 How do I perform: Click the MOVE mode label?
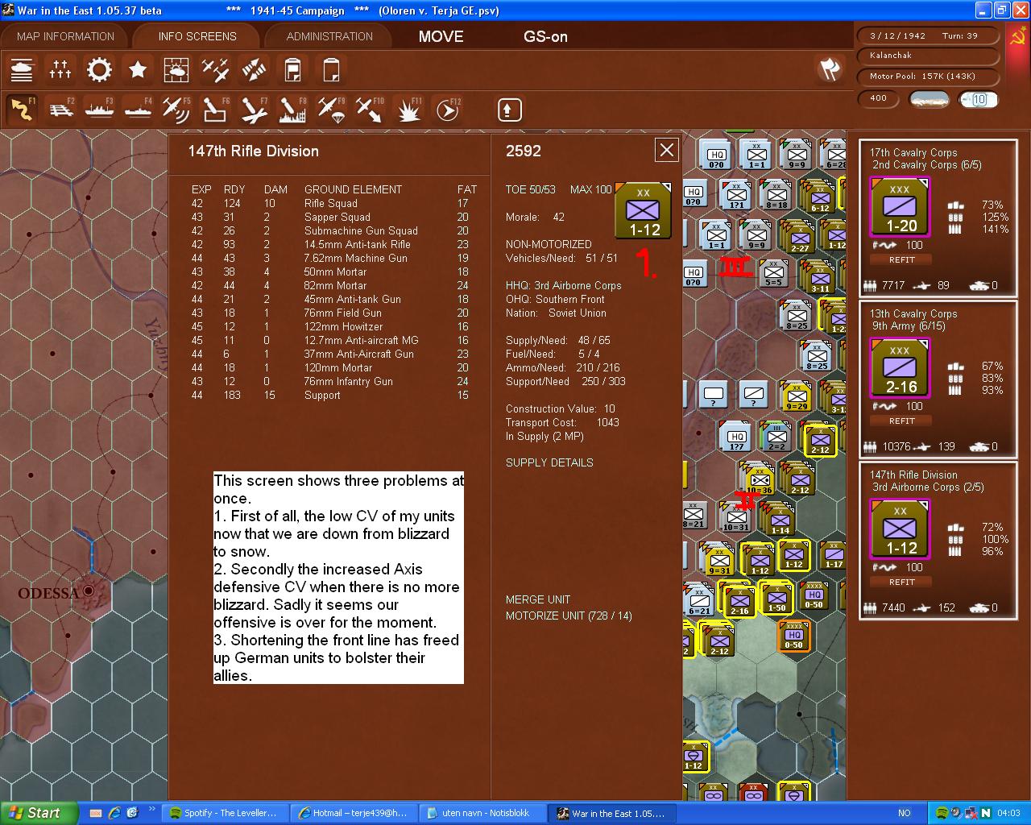point(441,36)
